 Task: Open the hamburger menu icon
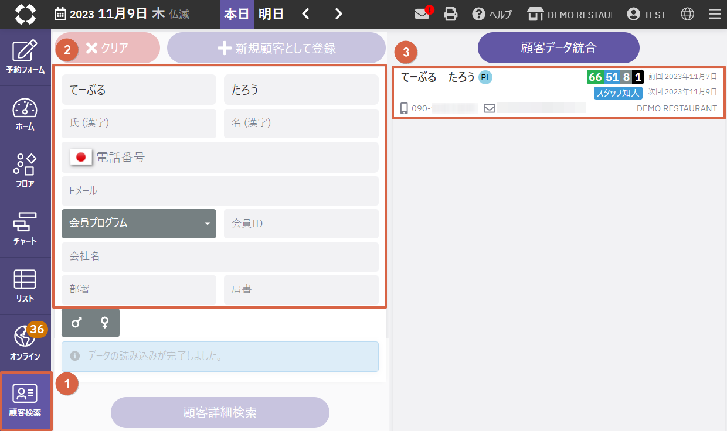pos(714,14)
